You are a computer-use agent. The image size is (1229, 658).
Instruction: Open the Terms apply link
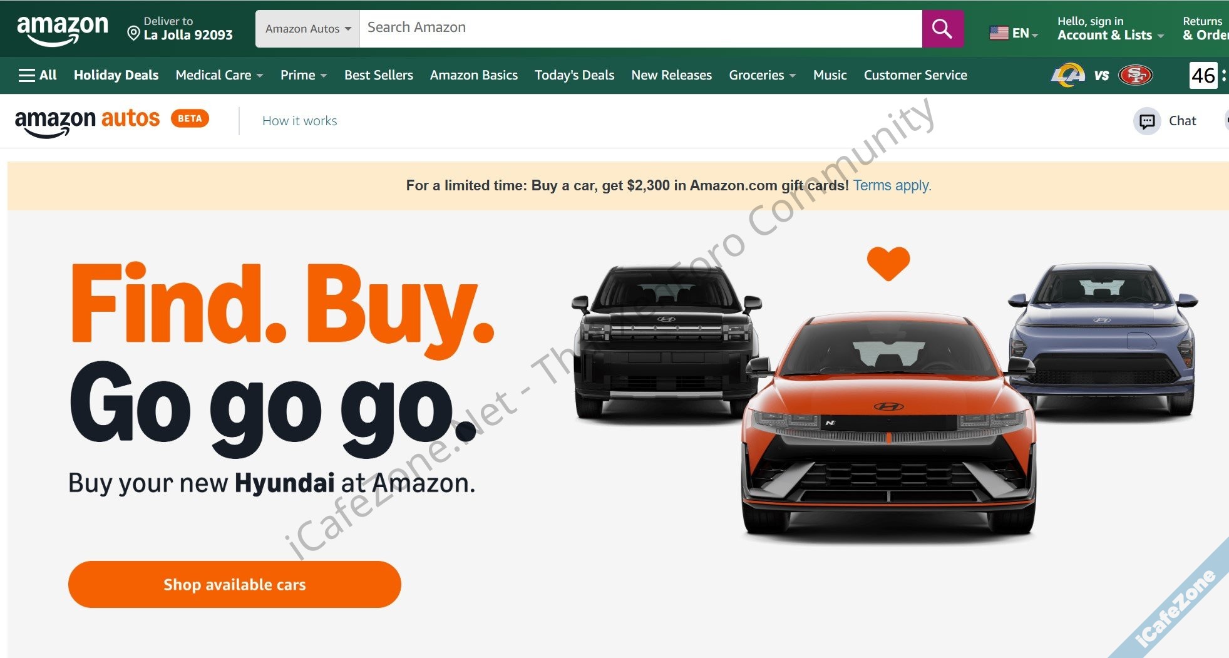[892, 185]
